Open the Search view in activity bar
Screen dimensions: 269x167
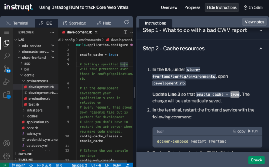point(6,56)
